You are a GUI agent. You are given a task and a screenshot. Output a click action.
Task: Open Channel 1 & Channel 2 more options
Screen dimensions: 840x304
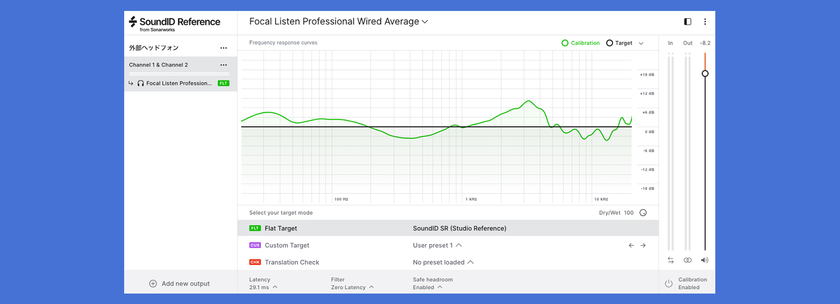tap(223, 65)
